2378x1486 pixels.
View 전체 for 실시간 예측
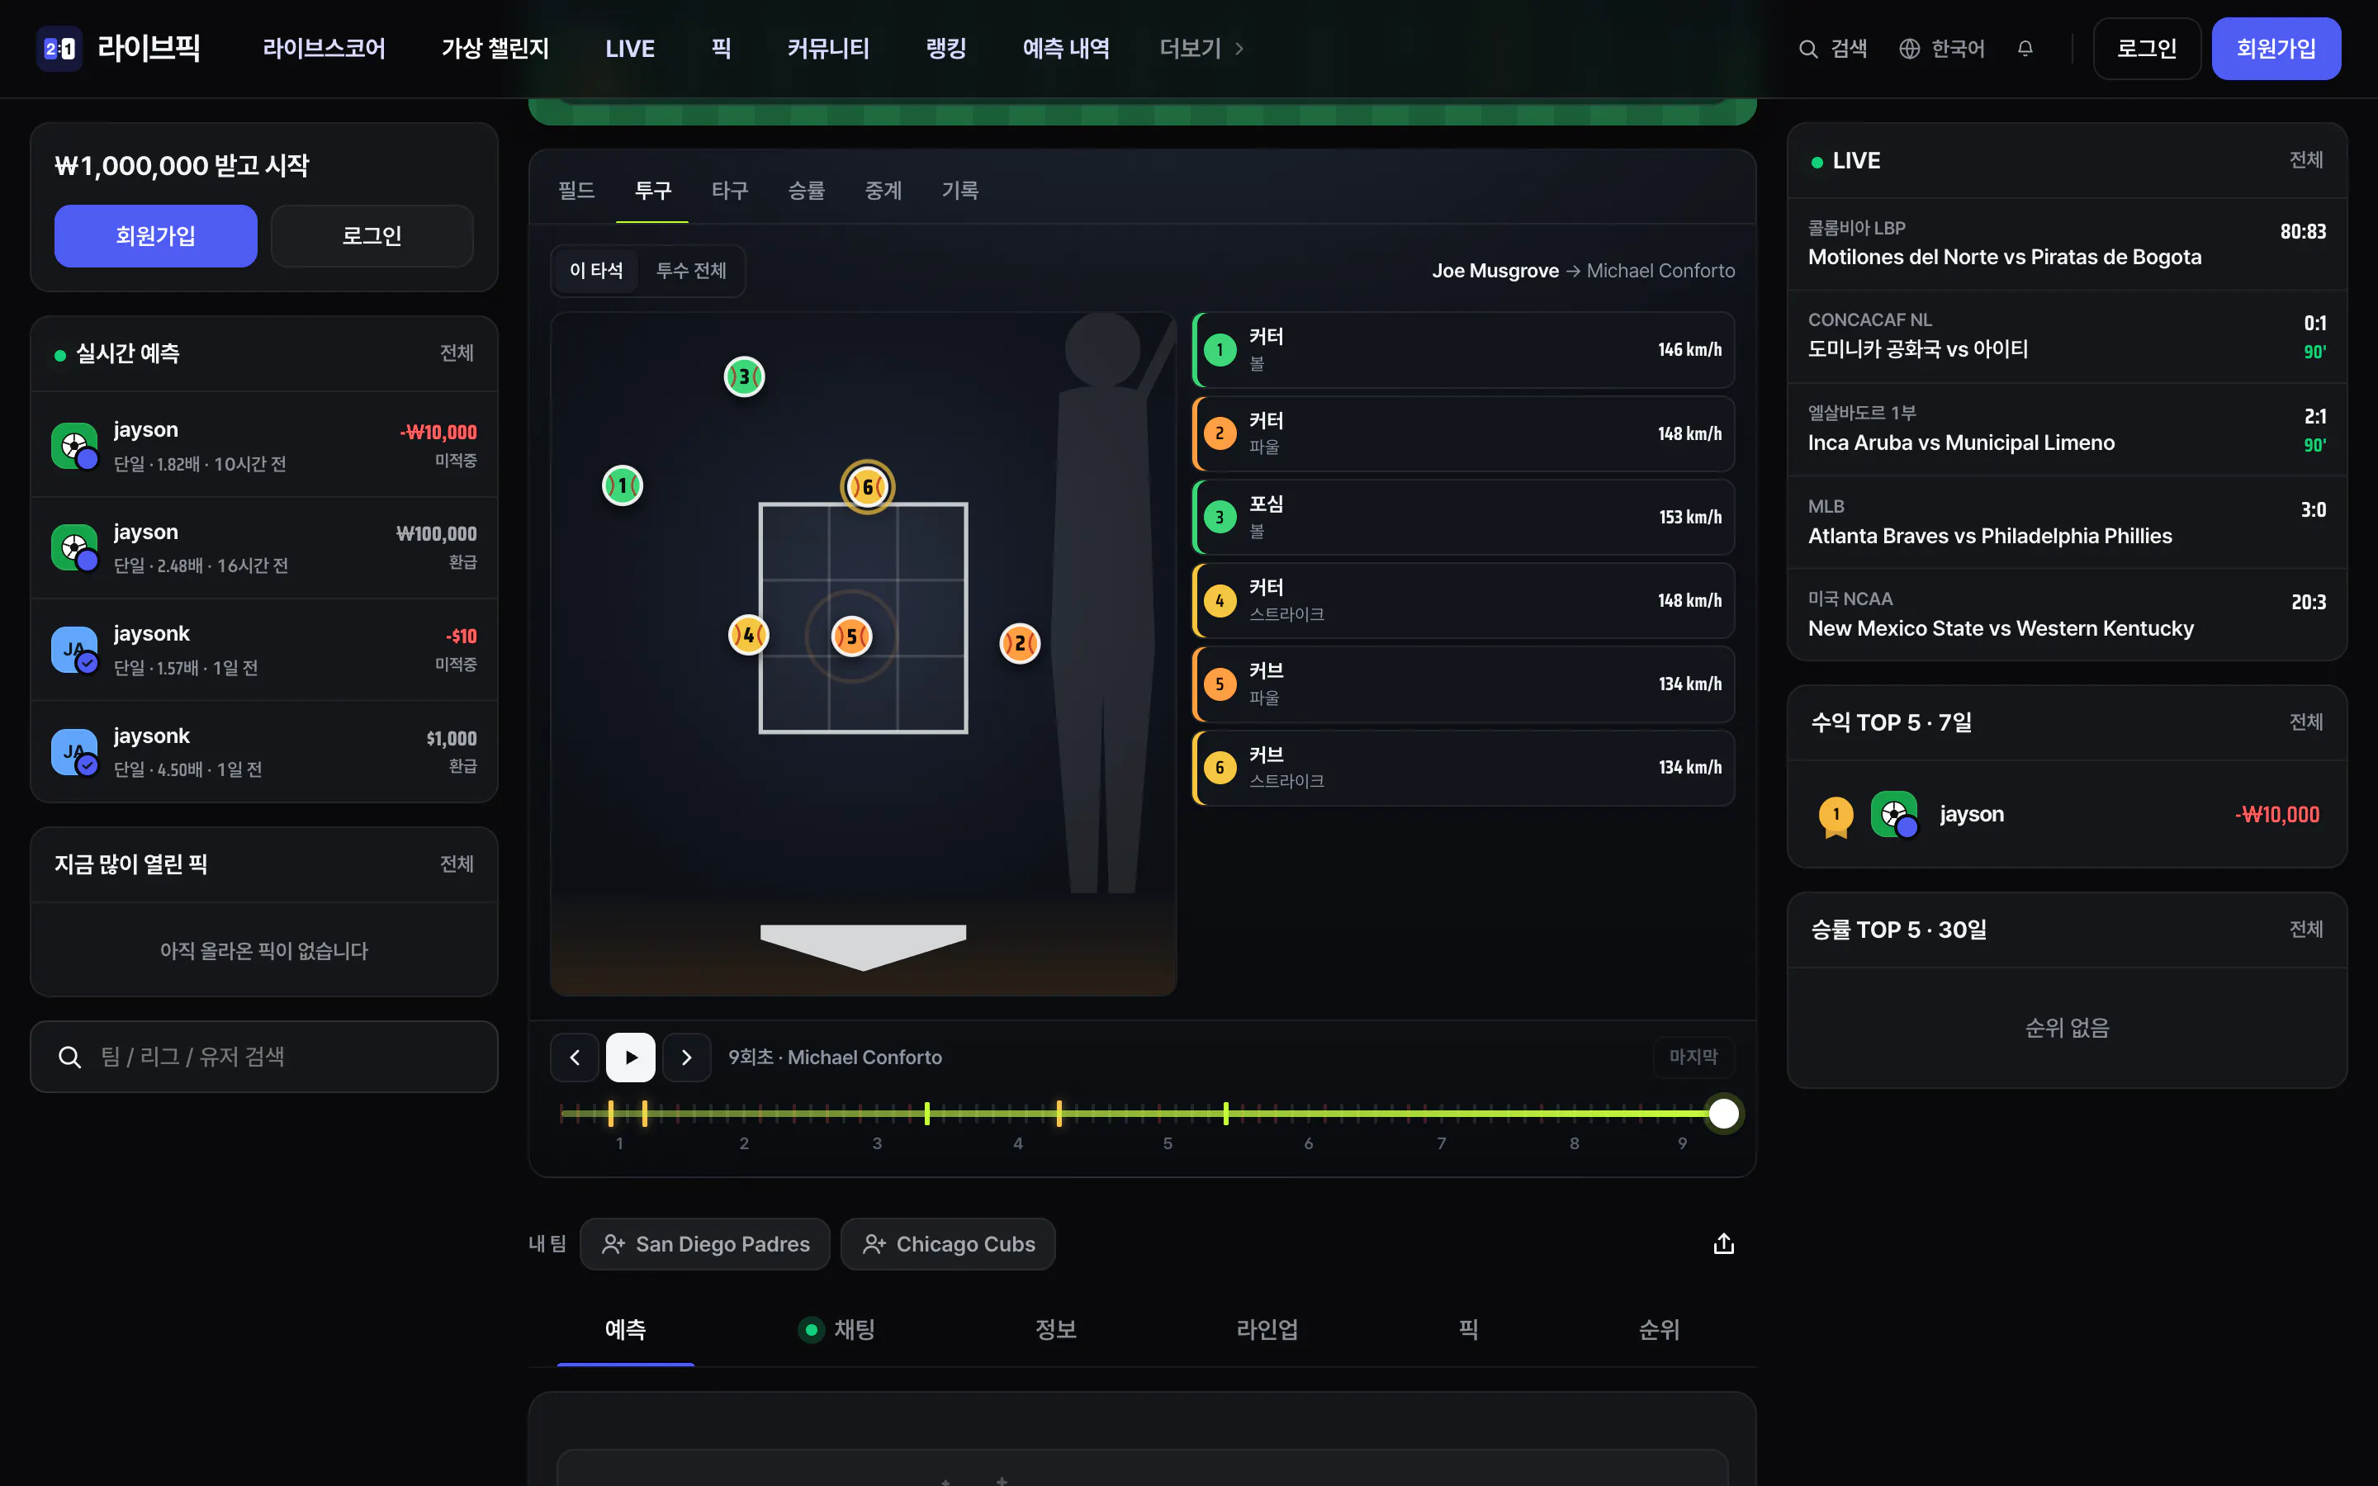coord(457,353)
